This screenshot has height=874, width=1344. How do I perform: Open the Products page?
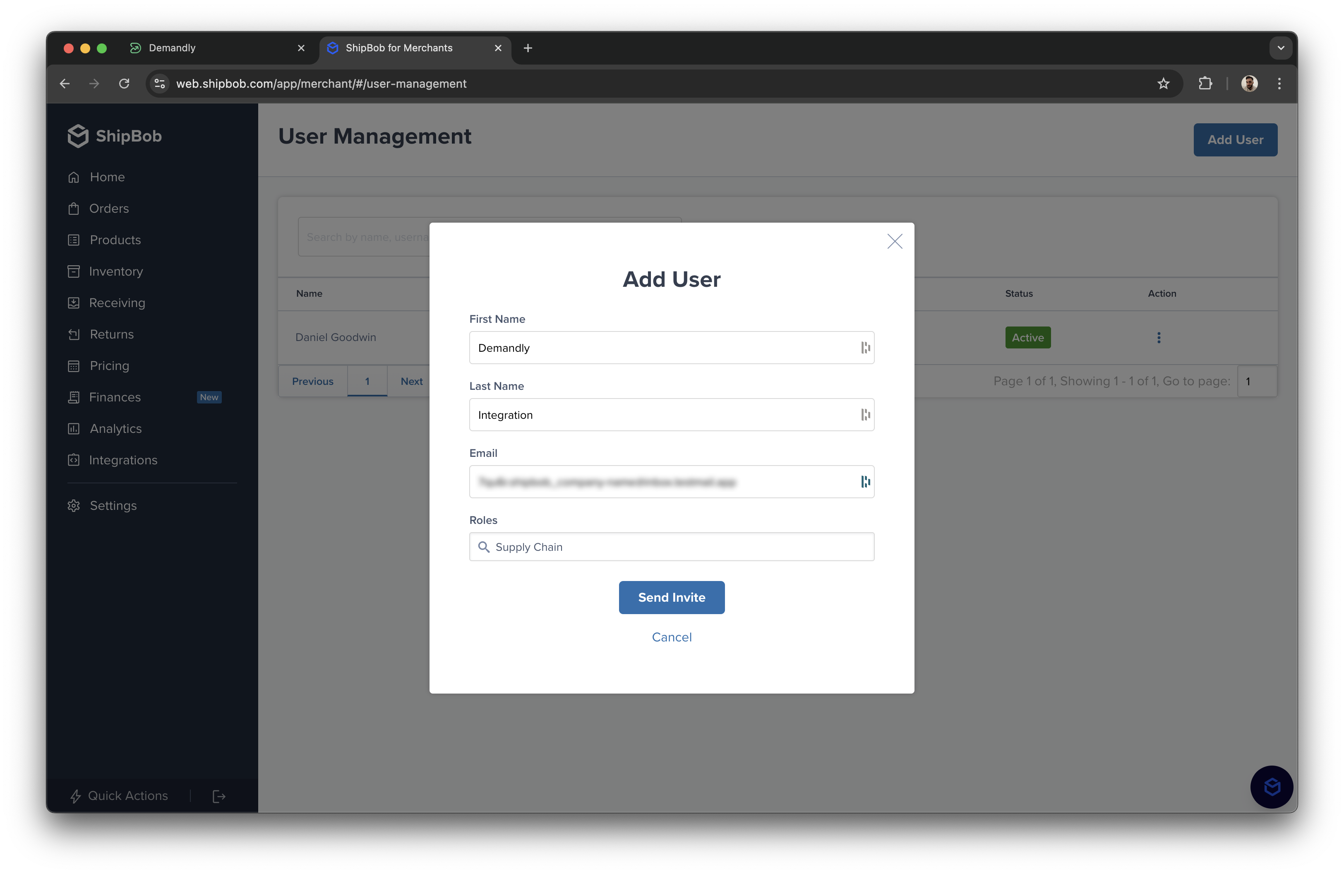click(x=115, y=240)
